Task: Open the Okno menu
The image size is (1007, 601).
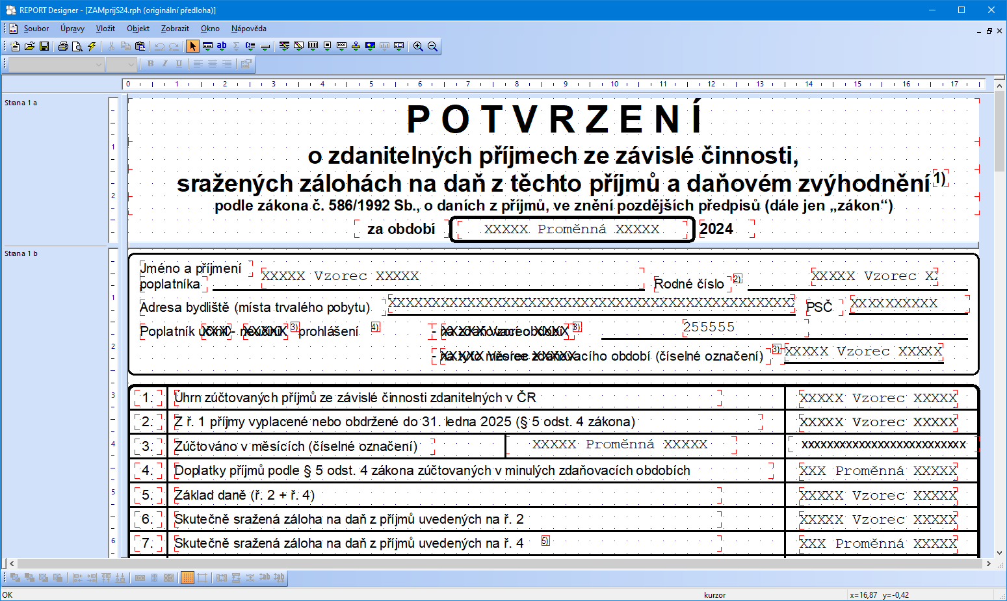Action: pos(210,29)
